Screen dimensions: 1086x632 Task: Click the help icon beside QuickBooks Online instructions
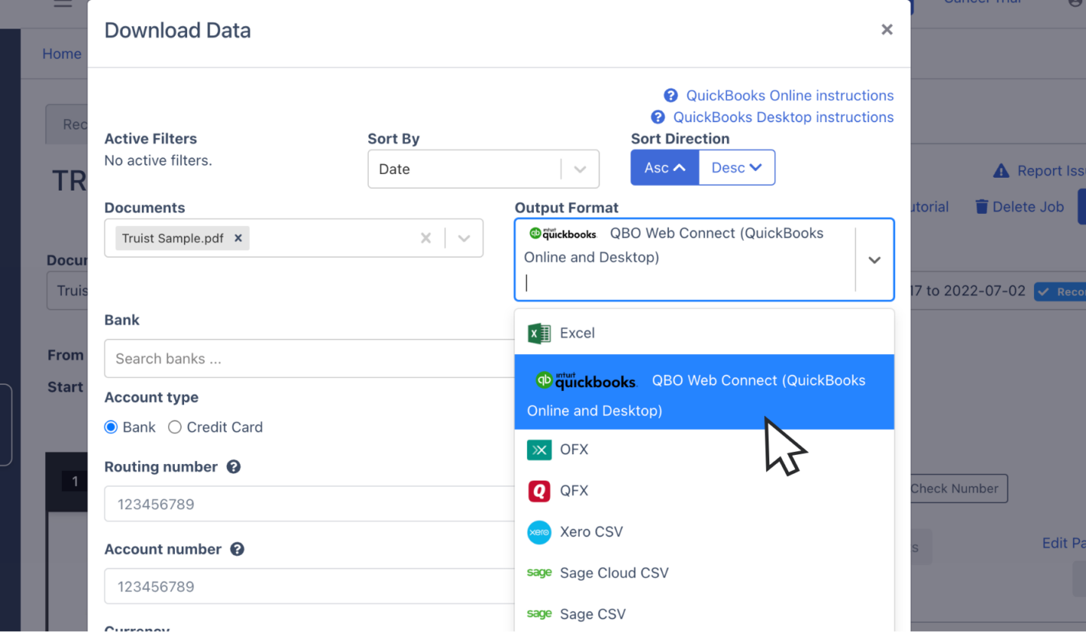coord(670,96)
